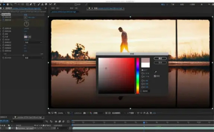The width and height of the screenshot is (214, 132).
Task: Choose the Pen tool
Action: point(31,4)
